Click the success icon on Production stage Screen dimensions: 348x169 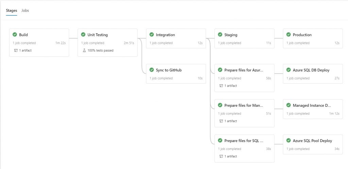pos(289,35)
